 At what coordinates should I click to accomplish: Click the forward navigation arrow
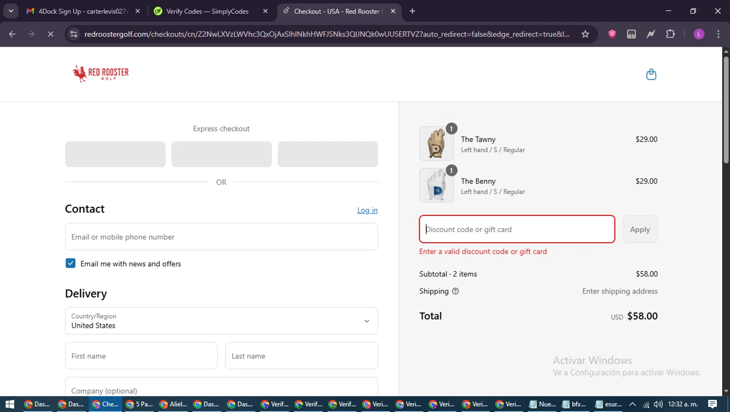[x=31, y=34]
